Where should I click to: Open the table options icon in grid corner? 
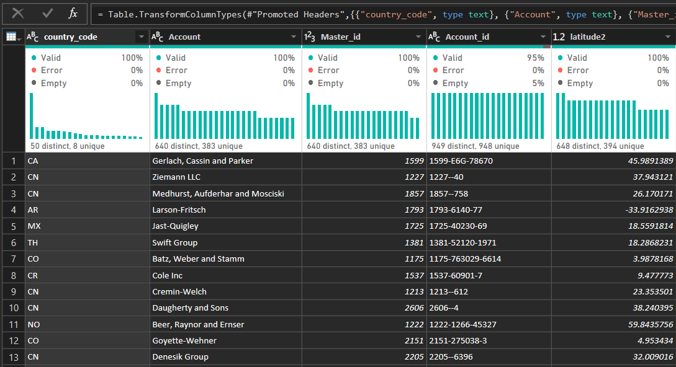[x=12, y=37]
